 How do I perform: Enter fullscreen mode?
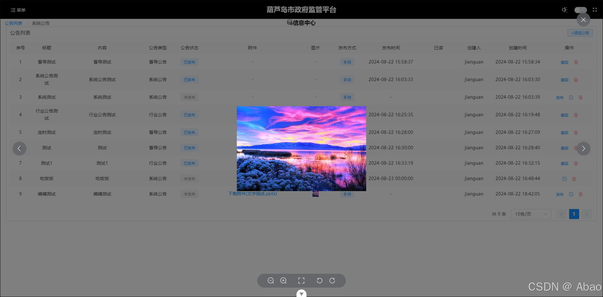coord(595,10)
